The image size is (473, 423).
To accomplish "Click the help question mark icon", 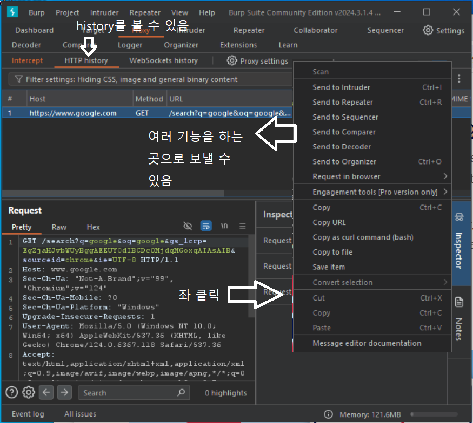I will click(12, 393).
